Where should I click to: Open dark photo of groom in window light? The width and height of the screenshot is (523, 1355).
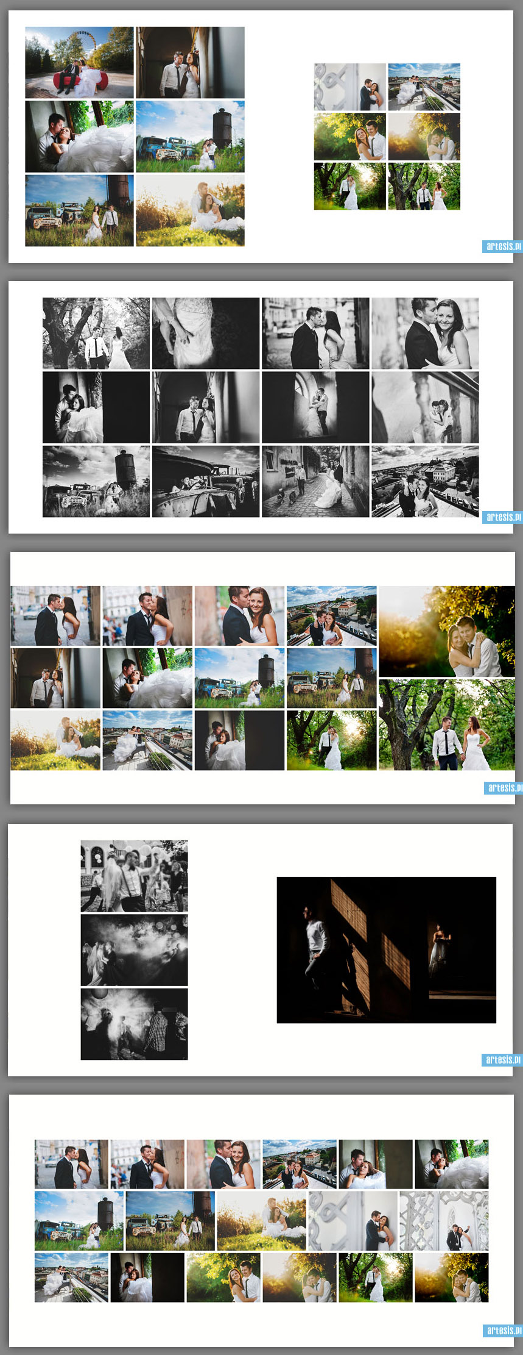click(x=387, y=950)
